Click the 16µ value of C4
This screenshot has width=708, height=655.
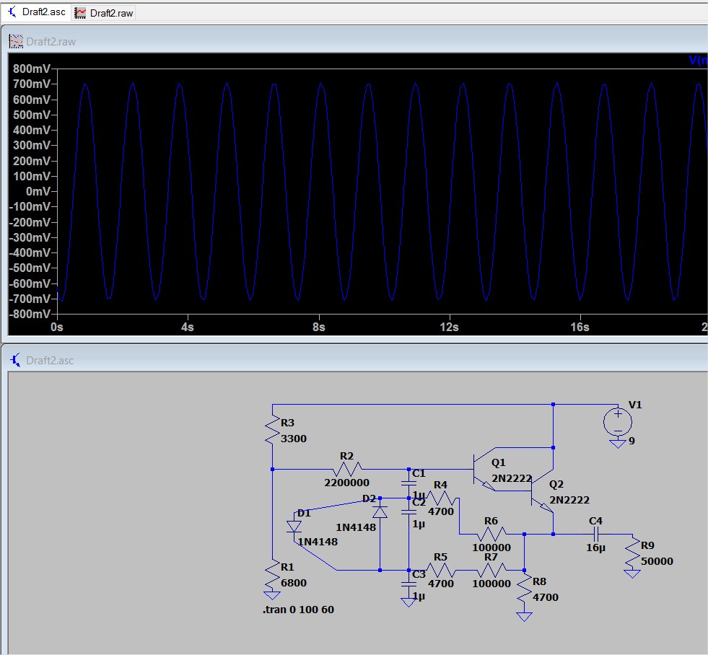point(595,548)
